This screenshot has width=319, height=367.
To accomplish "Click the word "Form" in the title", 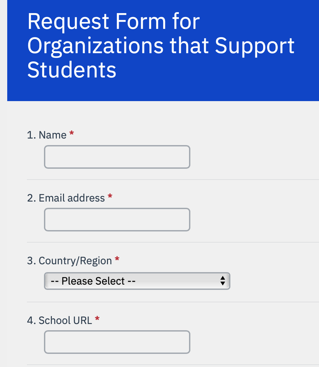I will click(141, 21).
